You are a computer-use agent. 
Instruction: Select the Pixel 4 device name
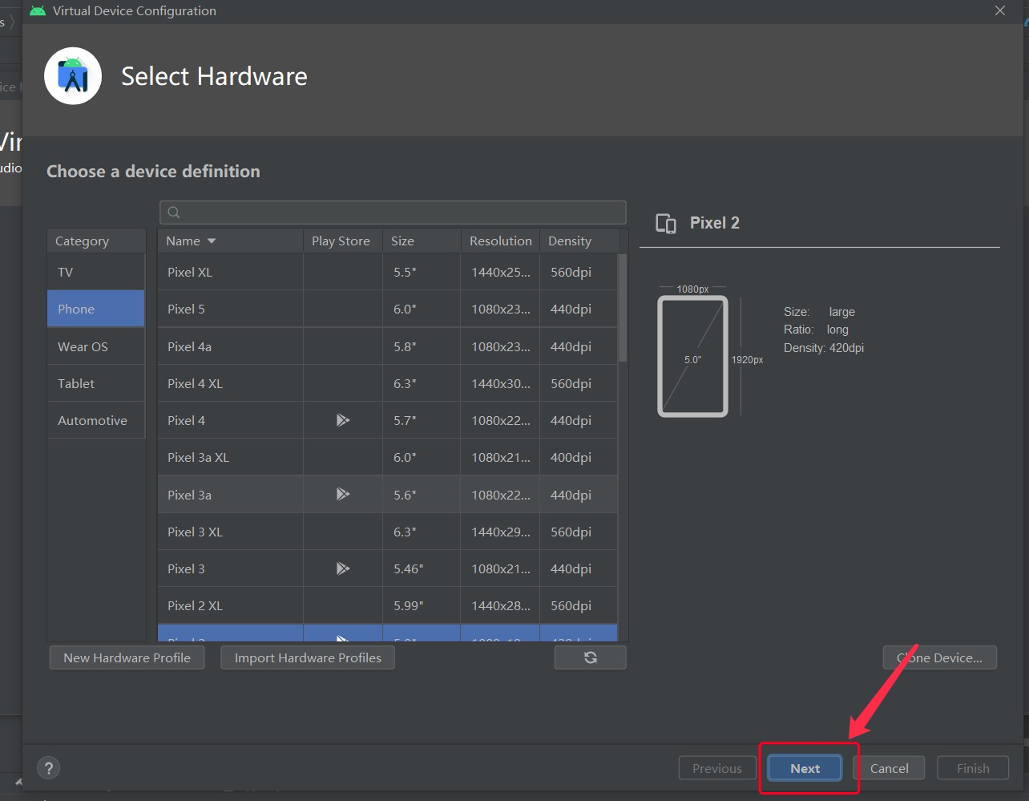point(186,420)
